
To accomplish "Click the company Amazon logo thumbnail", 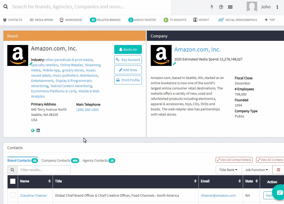I will [161, 55].
